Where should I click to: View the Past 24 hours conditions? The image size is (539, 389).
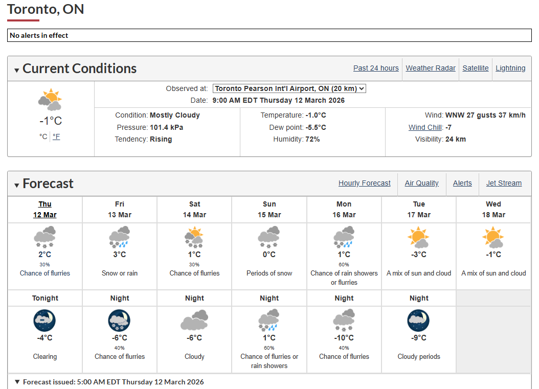point(376,68)
